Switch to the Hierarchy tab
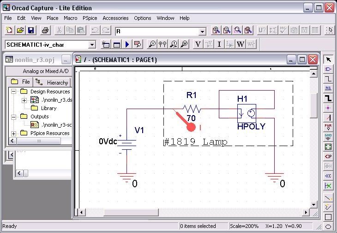 (52, 82)
